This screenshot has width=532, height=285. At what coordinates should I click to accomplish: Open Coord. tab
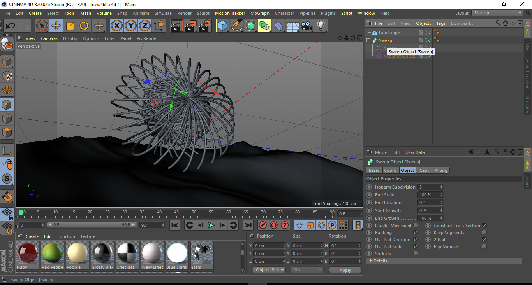click(391, 170)
